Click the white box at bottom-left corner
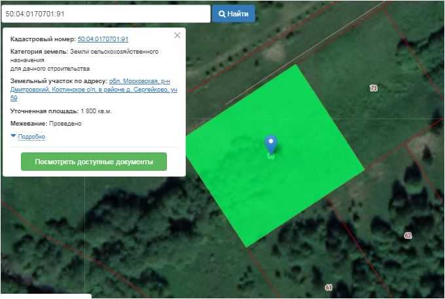445x299 pixels. click(45, 296)
